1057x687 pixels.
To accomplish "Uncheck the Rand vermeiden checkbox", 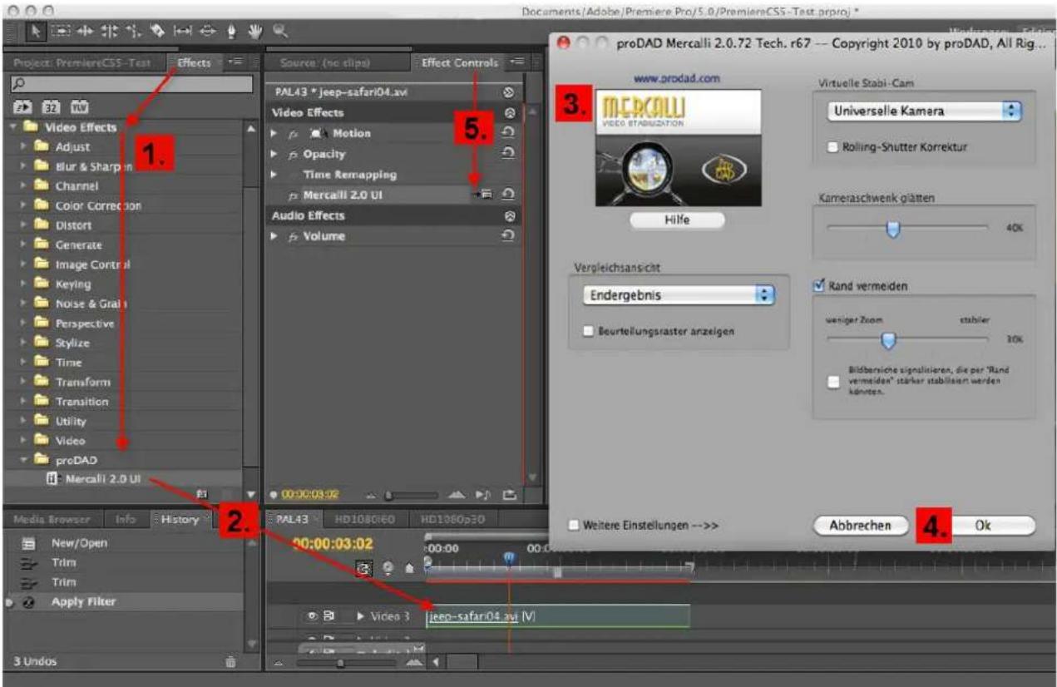I will [818, 286].
